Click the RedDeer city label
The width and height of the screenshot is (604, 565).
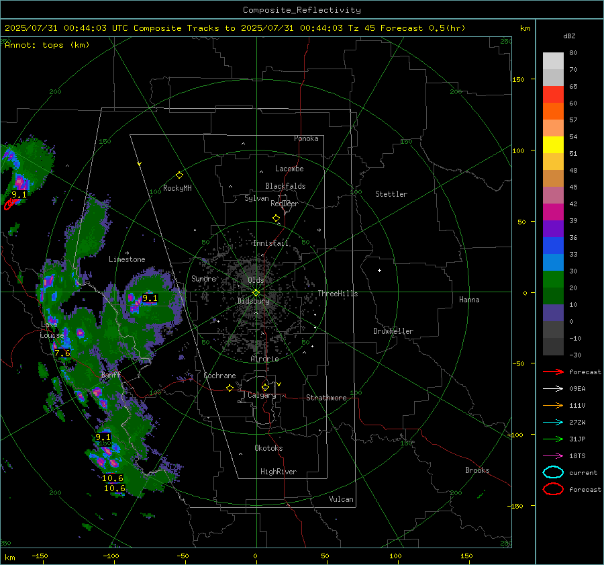(x=285, y=204)
